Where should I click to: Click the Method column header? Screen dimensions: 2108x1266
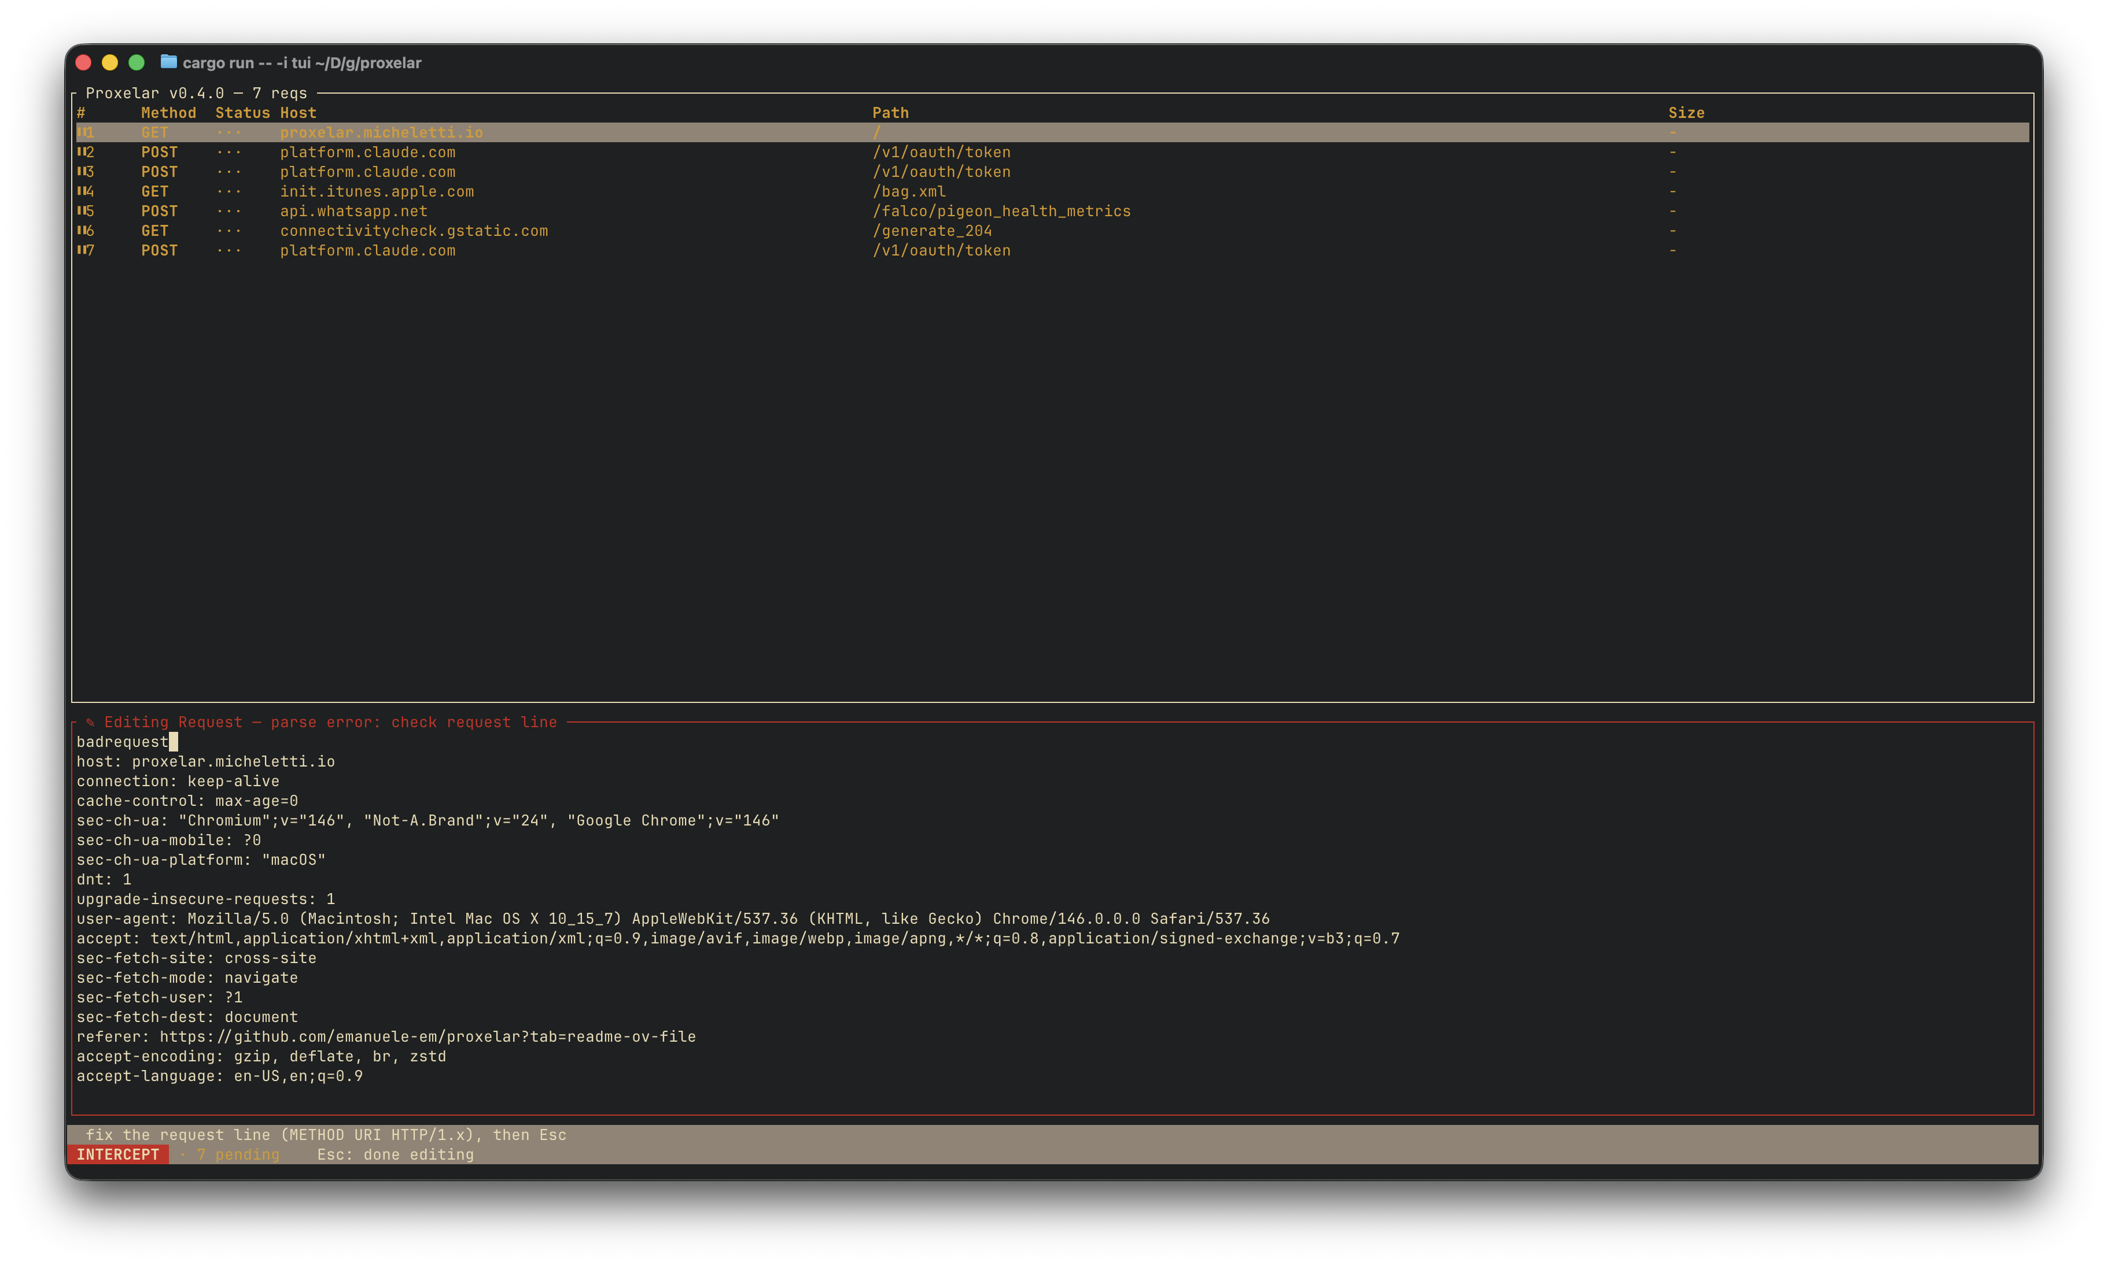point(168,112)
